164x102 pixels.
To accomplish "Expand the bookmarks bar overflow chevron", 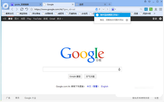I will pos(154,13).
